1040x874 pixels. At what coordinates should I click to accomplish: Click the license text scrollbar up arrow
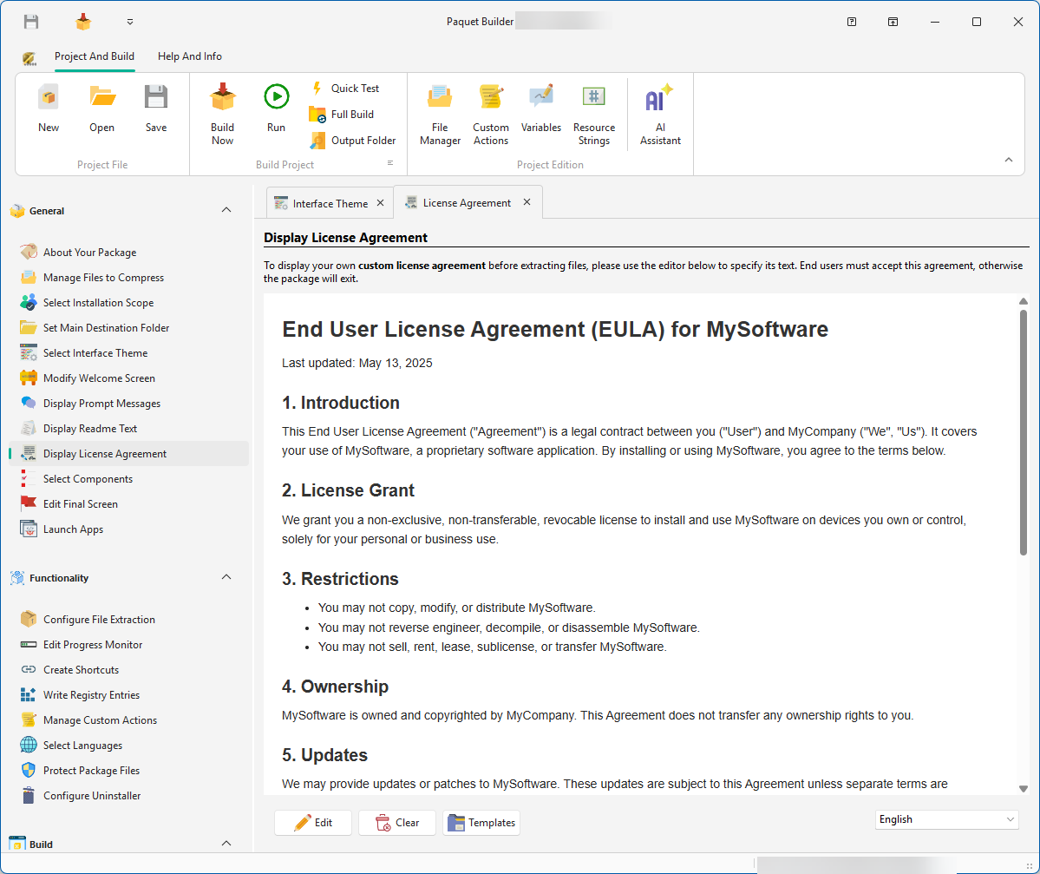point(1024,300)
